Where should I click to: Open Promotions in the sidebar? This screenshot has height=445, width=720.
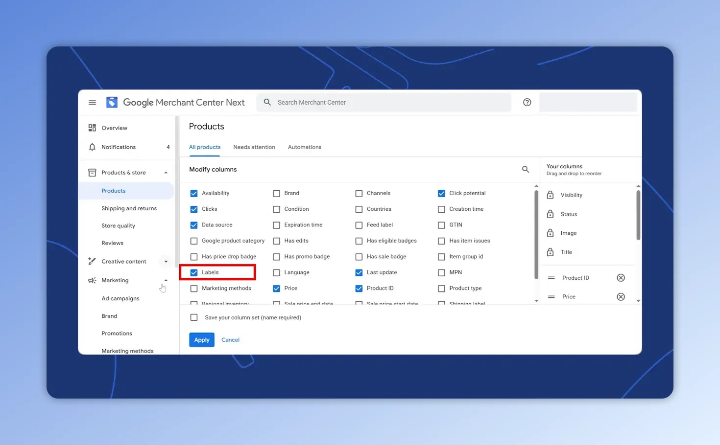tap(117, 334)
